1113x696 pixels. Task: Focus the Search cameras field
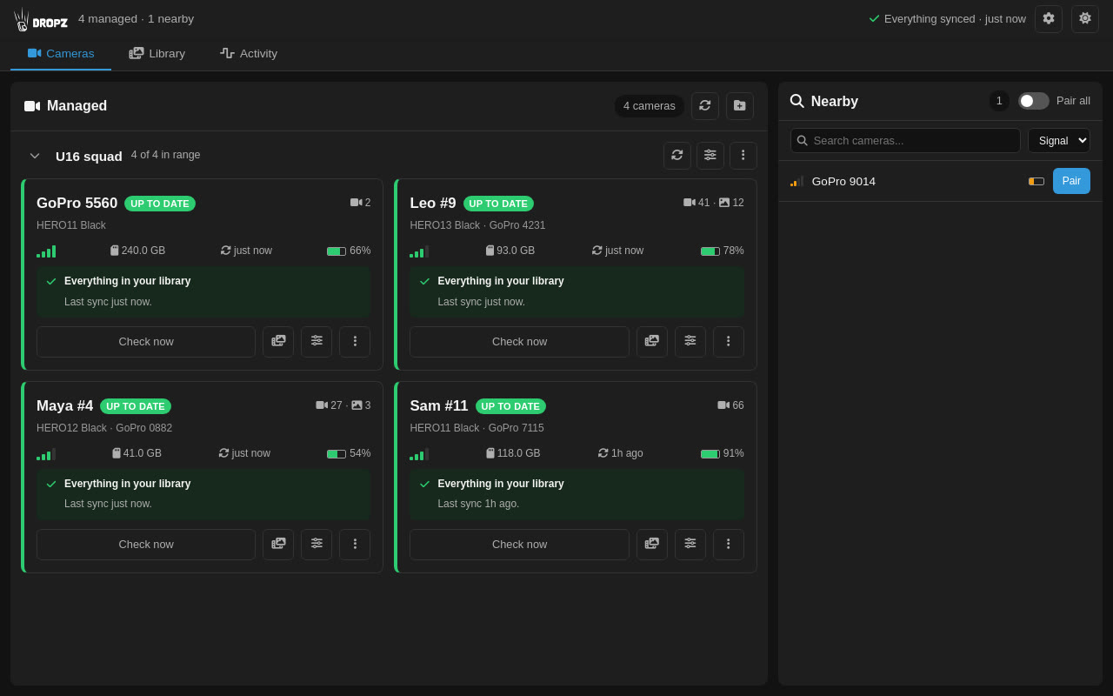tap(905, 141)
